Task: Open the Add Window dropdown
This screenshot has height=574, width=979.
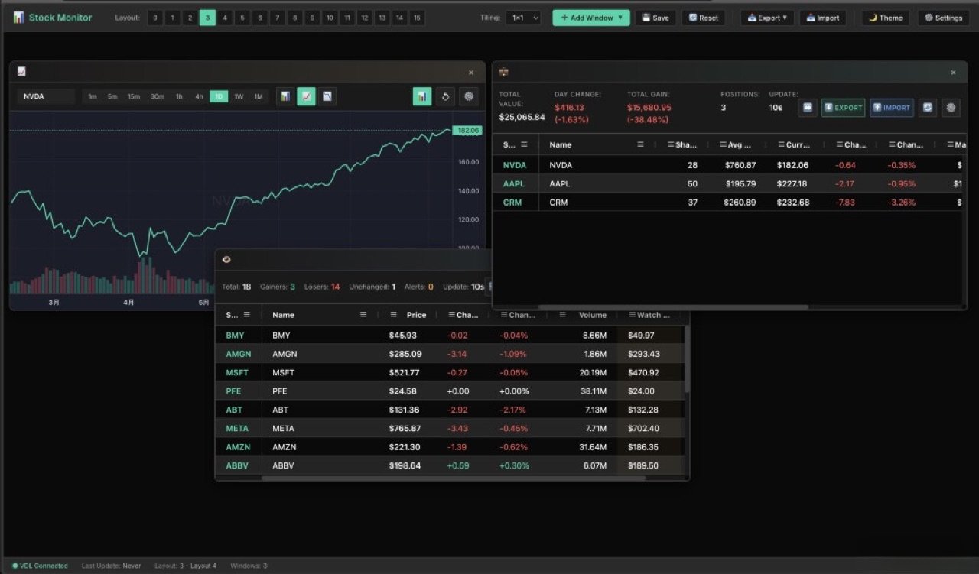Action: pos(591,18)
